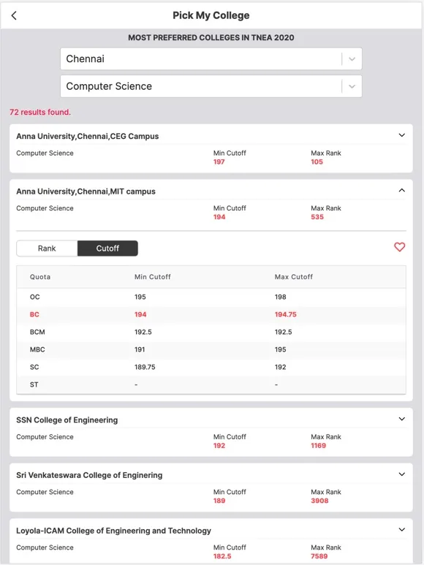Click the 72 results found text

40,112
